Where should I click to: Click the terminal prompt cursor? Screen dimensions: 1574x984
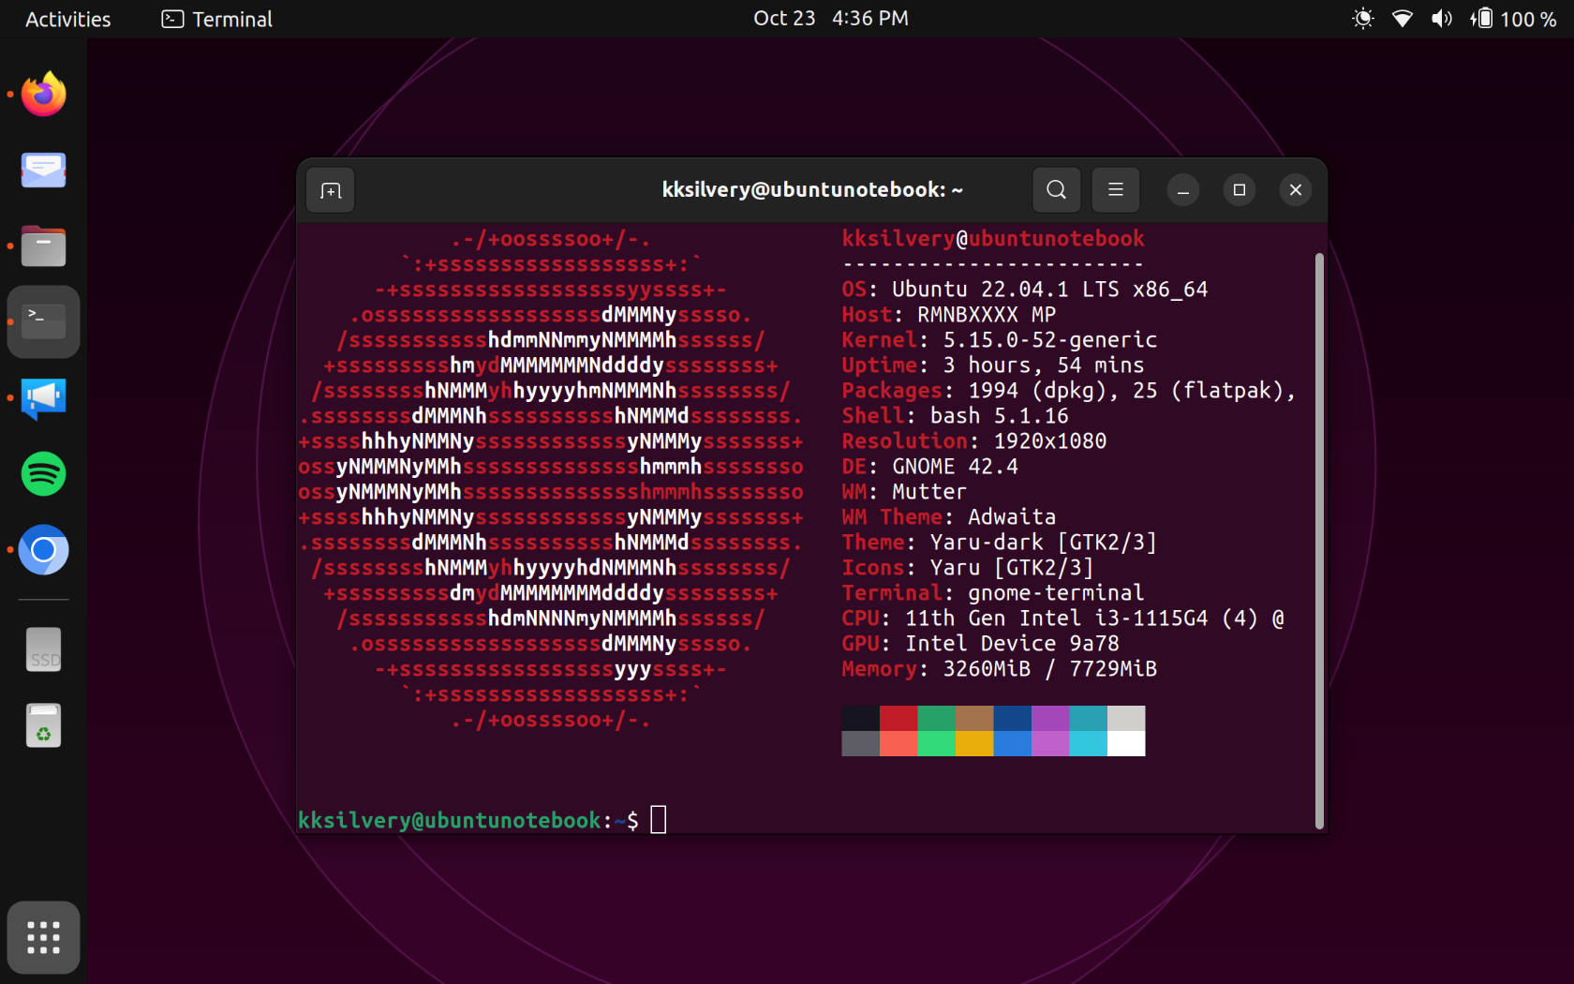coord(659,820)
